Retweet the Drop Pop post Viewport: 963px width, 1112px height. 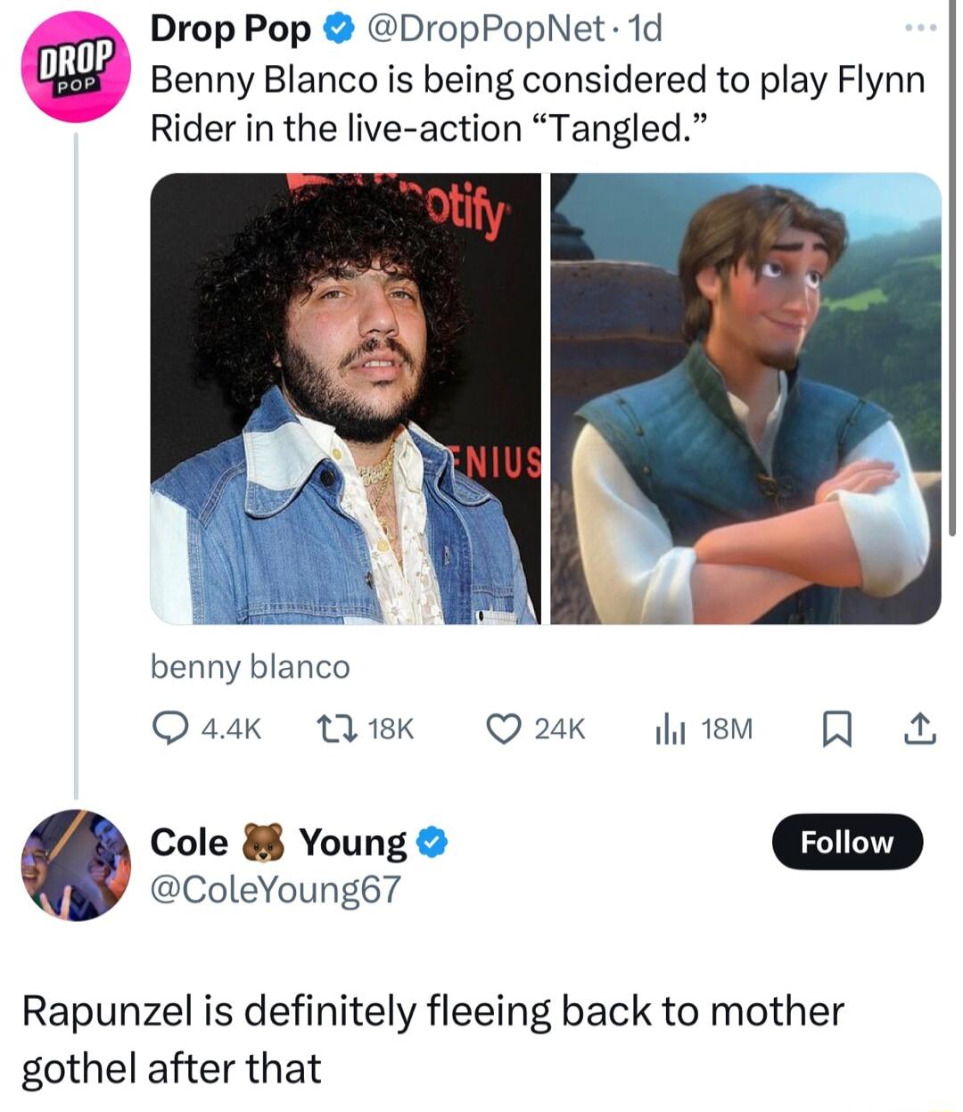337,730
